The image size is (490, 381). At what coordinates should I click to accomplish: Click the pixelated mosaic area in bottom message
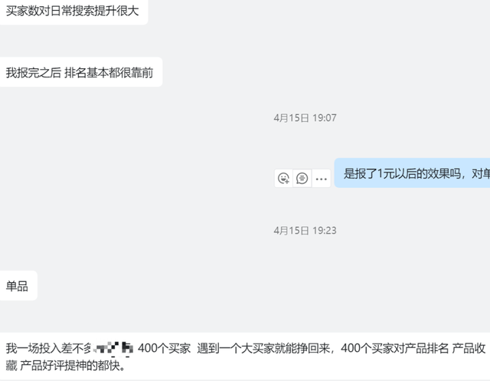coord(114,349)
